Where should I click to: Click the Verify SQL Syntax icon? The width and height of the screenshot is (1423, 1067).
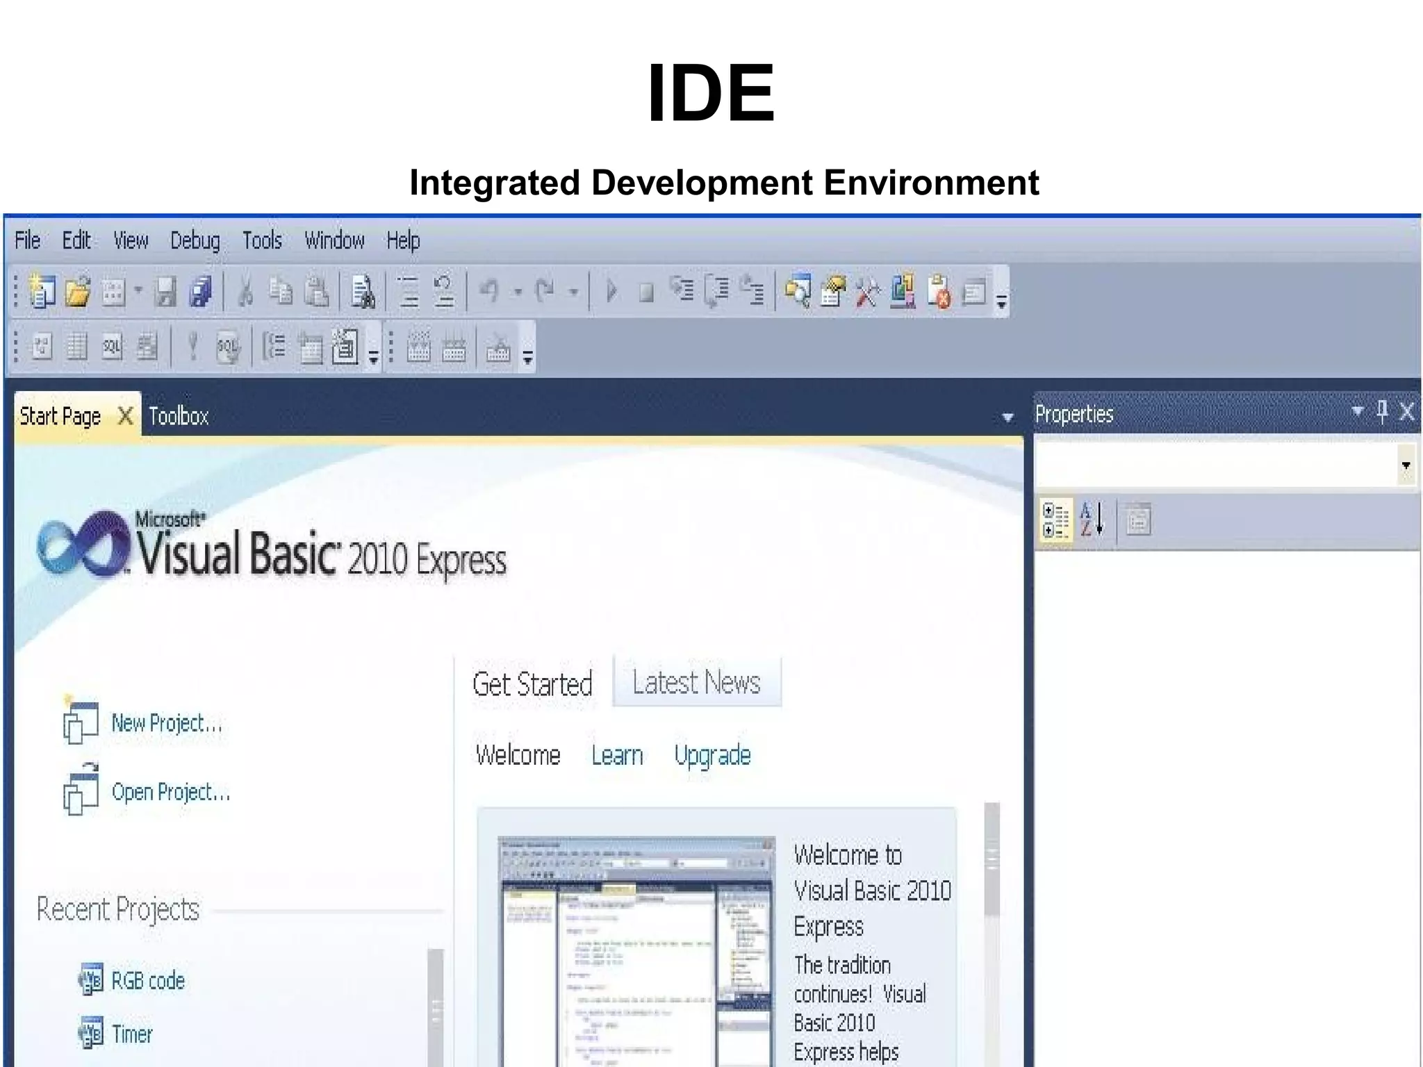point(228,347)
